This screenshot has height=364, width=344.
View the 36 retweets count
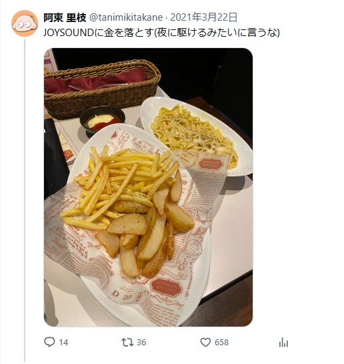141,343
